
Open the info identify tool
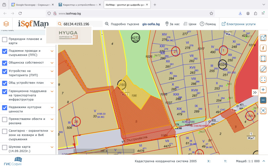pyautogui.click(x=263, y=48)
